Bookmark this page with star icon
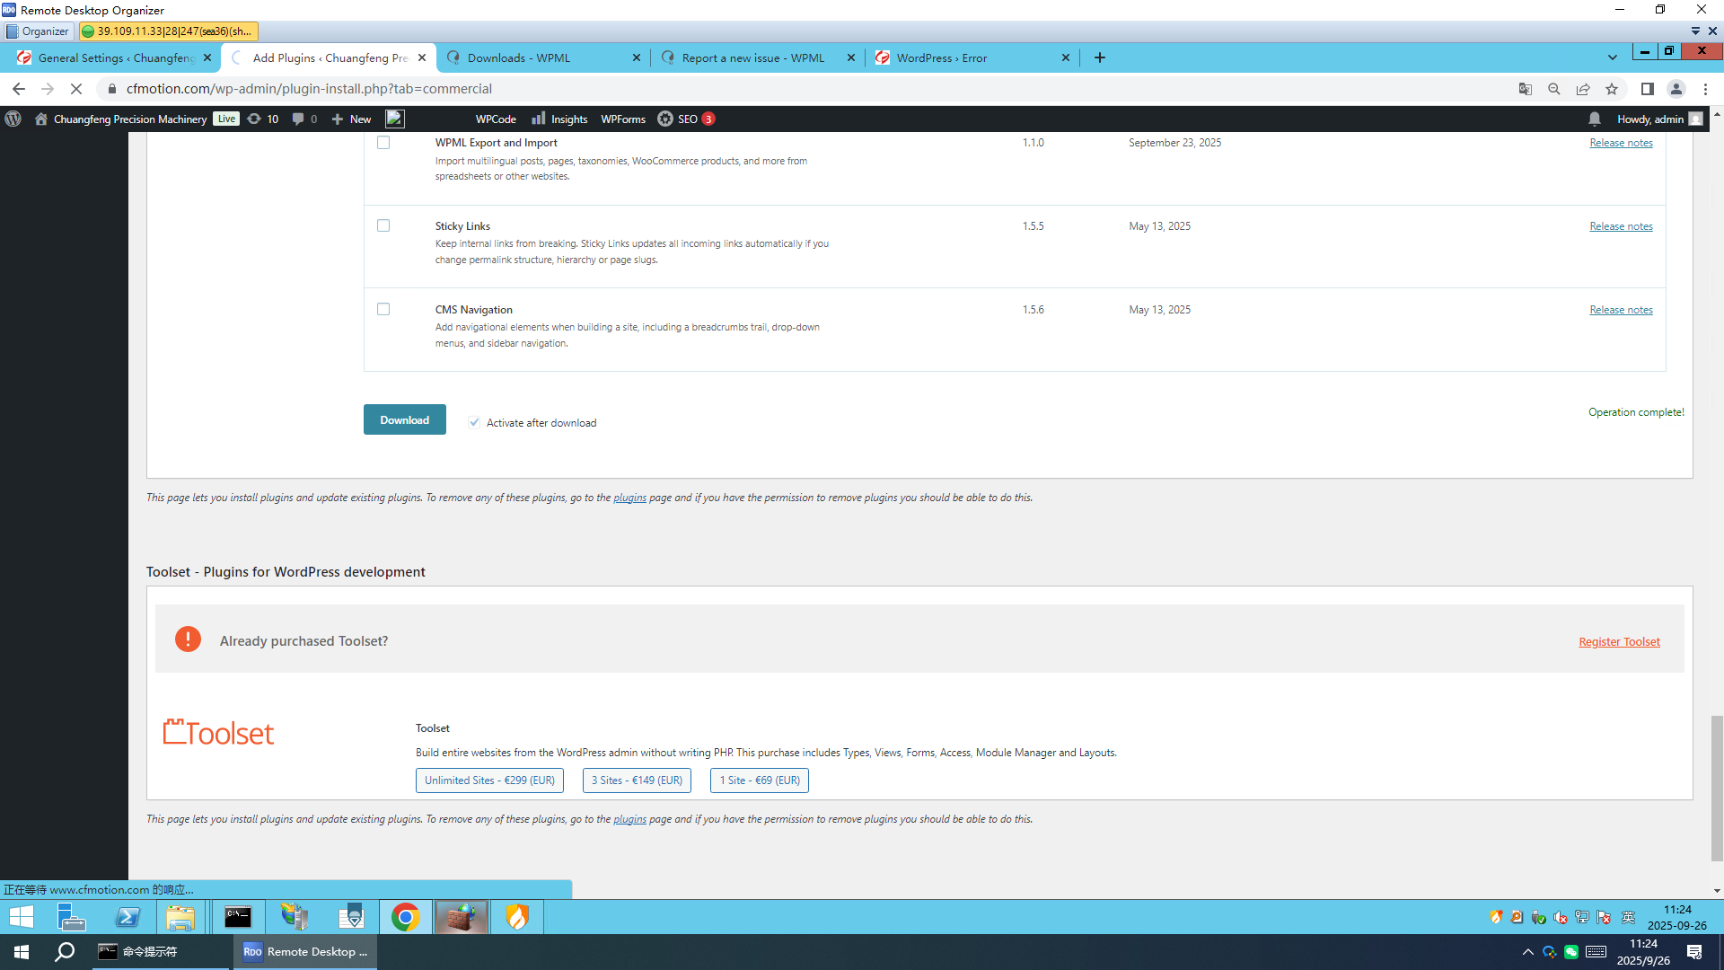Viewport: 1724px width, 970px height. [1612, 89]
